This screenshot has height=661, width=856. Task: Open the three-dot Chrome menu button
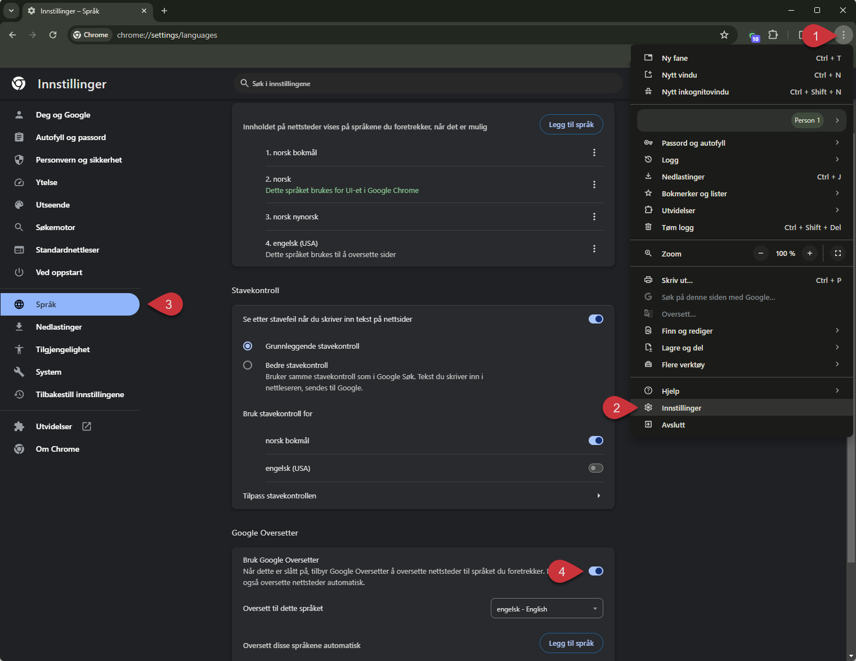[x=843, y=35]
